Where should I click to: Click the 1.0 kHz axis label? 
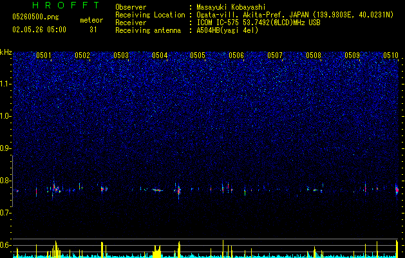coord(5,116)
